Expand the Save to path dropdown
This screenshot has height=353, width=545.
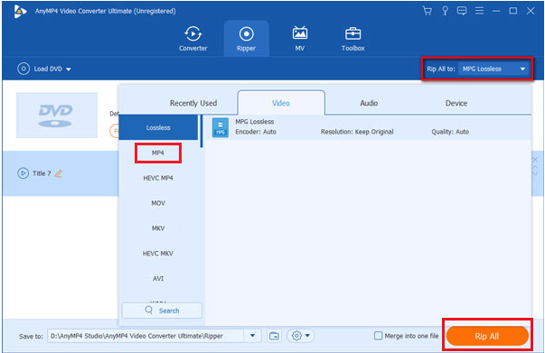pos(253,336)
